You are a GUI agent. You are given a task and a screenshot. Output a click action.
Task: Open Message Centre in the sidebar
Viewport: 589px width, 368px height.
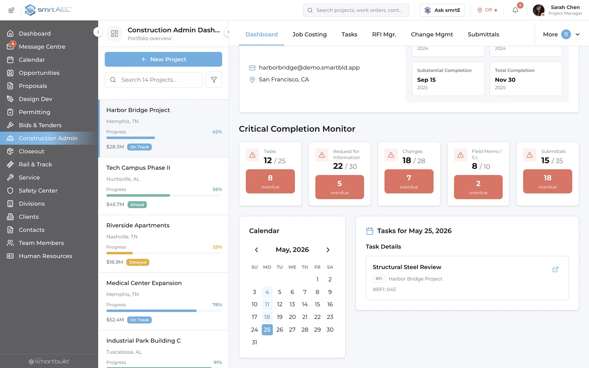tap(49, 46)
